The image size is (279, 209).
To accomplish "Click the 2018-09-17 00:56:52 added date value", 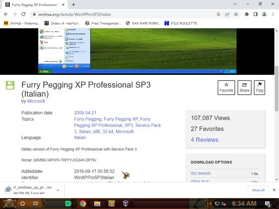I will (x=94, y=171).
